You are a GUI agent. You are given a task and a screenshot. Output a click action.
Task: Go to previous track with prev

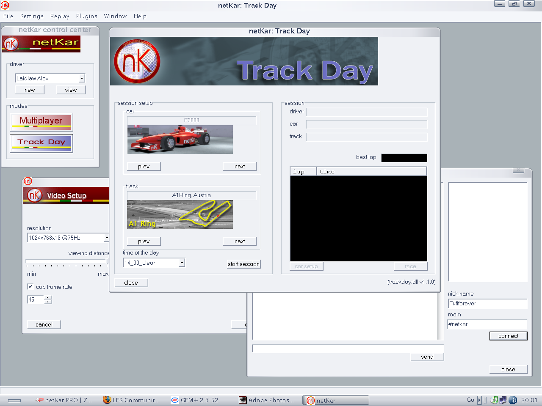(x=144, y=241)
